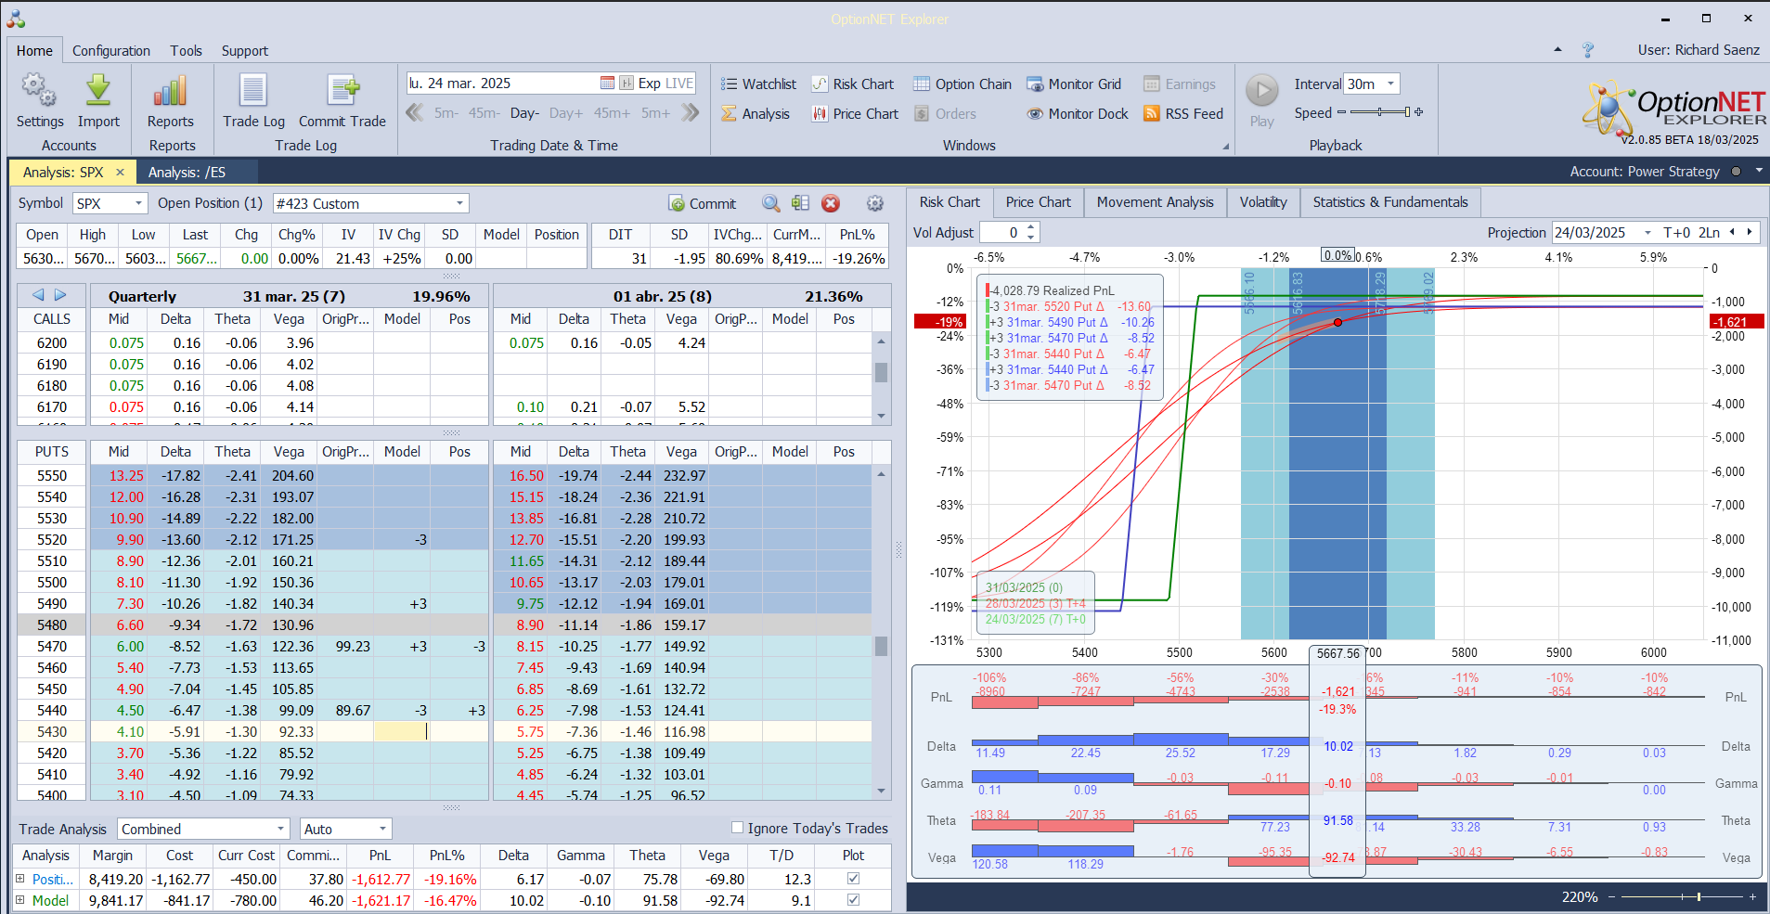
Task: Click the puts table vertical scrollbar
Action: pos(881,635)
